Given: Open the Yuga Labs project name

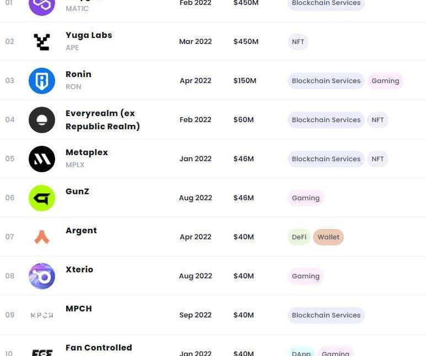Looking at the screenshot, I should [x=89, y=35].
